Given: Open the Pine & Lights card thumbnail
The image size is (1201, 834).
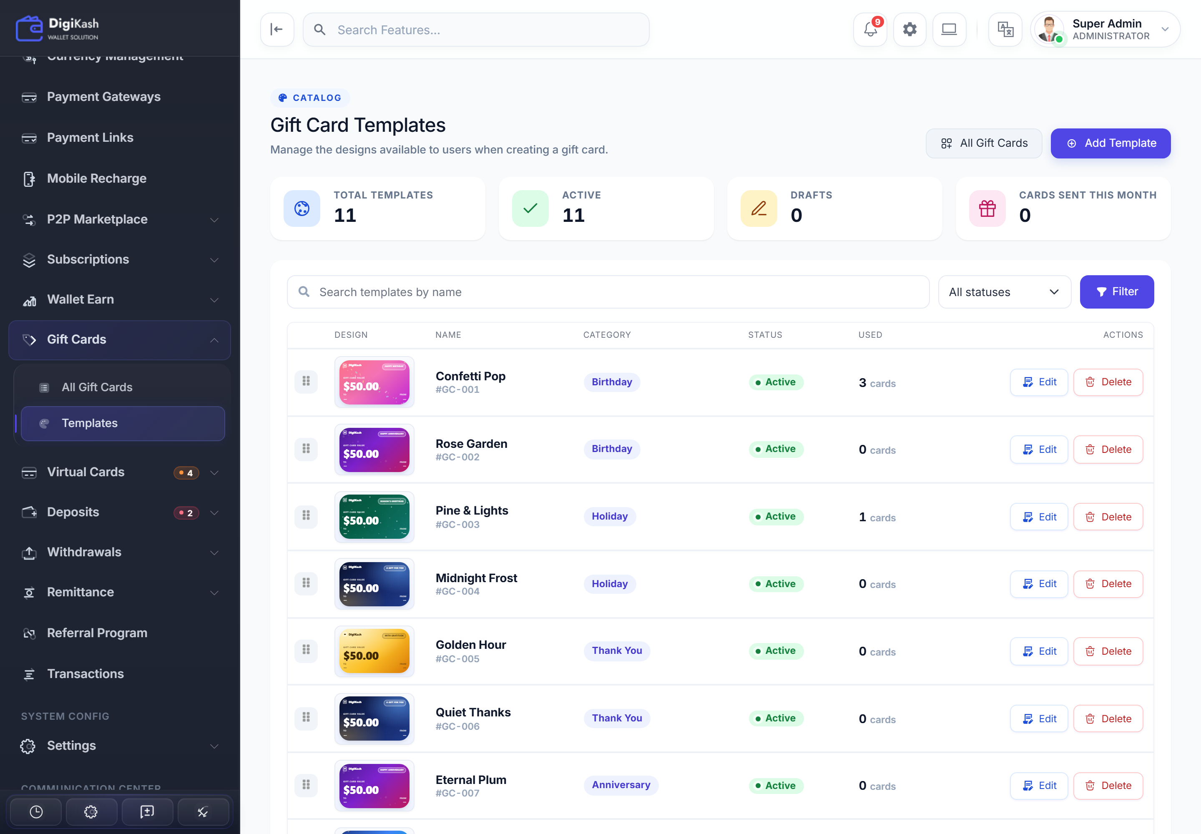Looking at the screenshot, I should pyautogui.click(x=374, y=517).
